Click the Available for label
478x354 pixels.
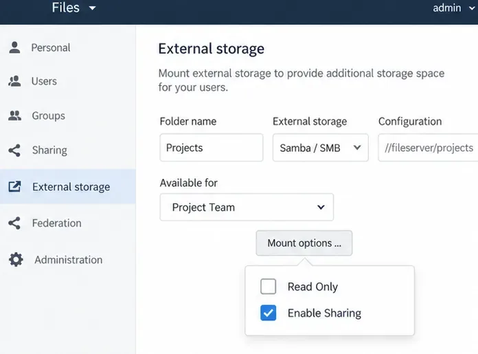tap(188, 183)
